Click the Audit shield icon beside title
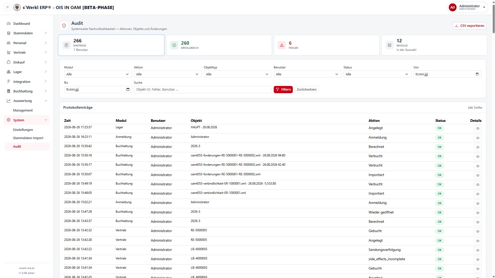 (64, 26)
